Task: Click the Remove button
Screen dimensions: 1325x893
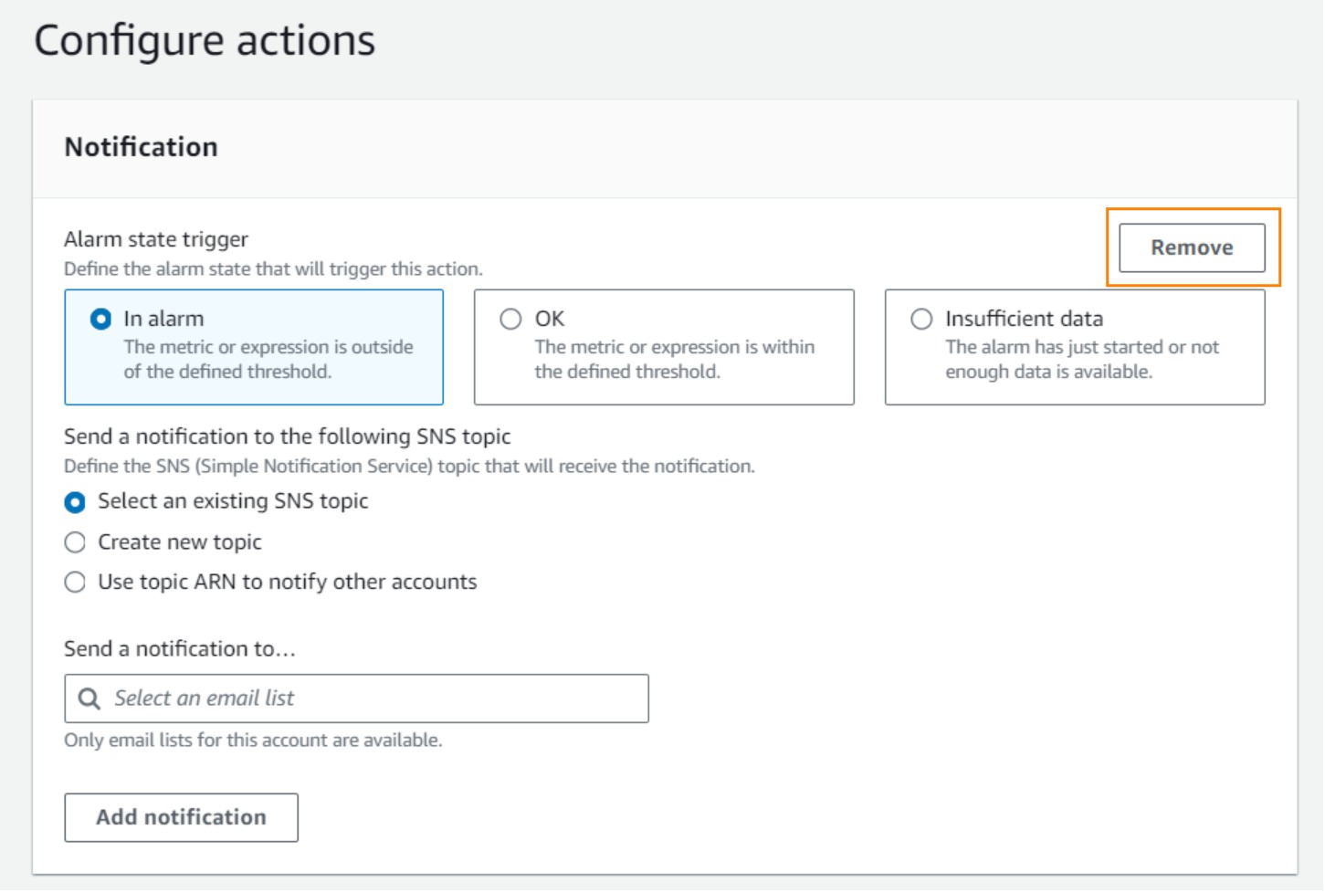Action: pyautogui.click(x=1191, y=247)
